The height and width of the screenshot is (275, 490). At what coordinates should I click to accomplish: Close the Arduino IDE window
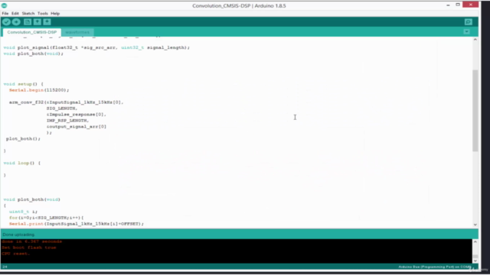coord(471,5)
